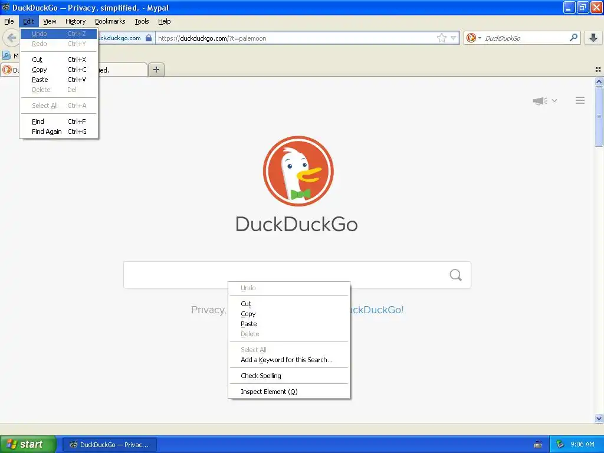604x453 pixels.
Task: Open the URL history dropdown arrow
Action: pyautogui.click(x=454, y=38)
